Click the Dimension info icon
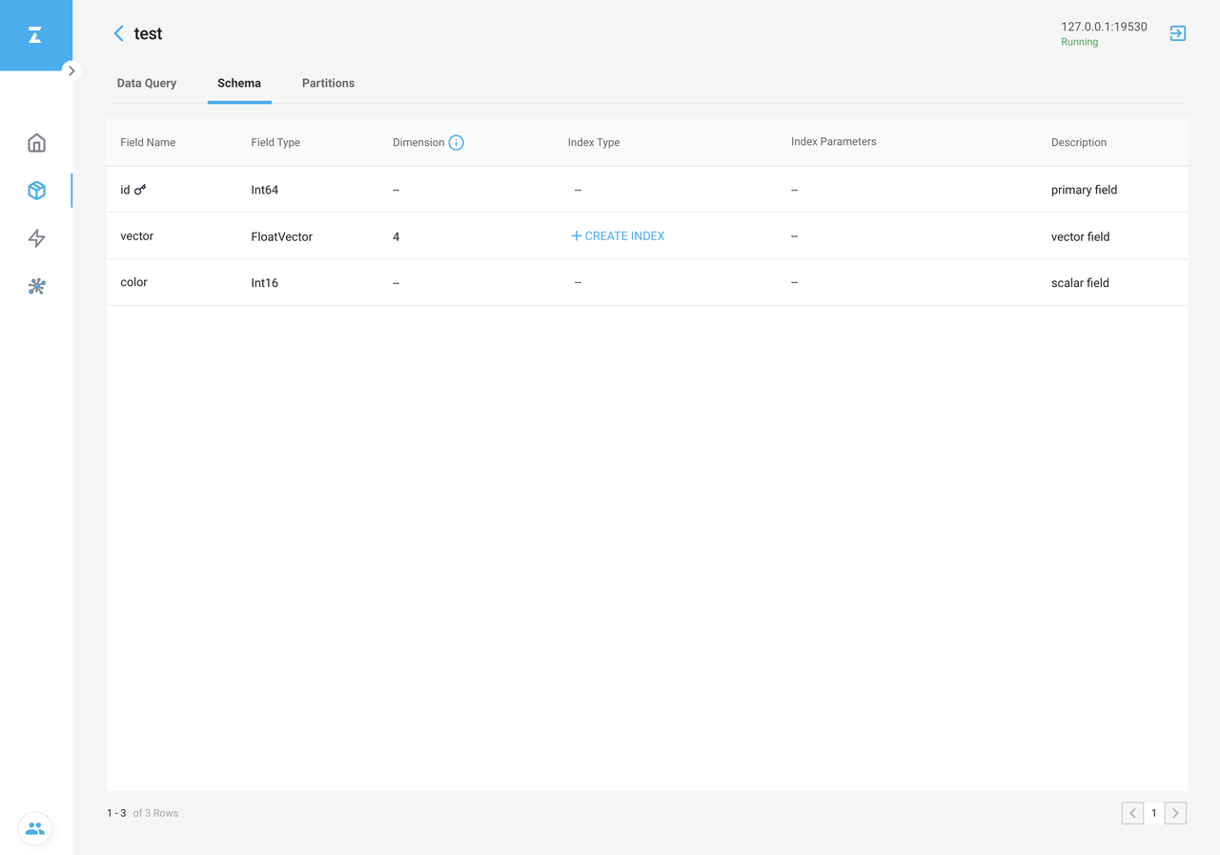 pos(457,143)
